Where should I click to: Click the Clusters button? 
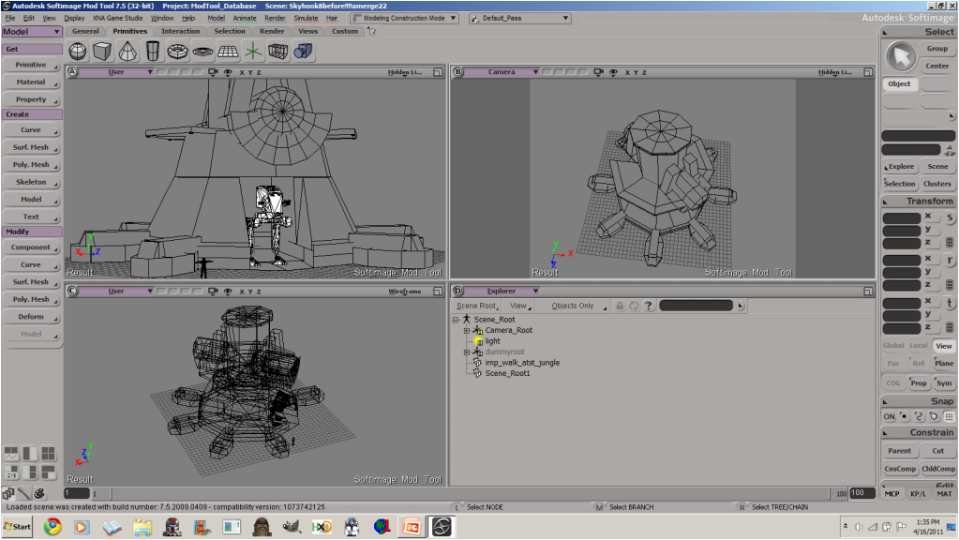[x=937, y=184]
